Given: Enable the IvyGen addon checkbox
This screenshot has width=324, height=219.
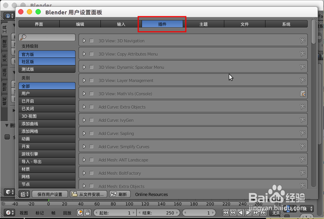Looking at the screenshot, I should 91,120.
